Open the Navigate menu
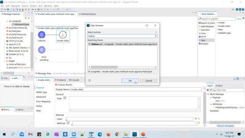This screenshot has height=138, width=245. pos(16,6)
